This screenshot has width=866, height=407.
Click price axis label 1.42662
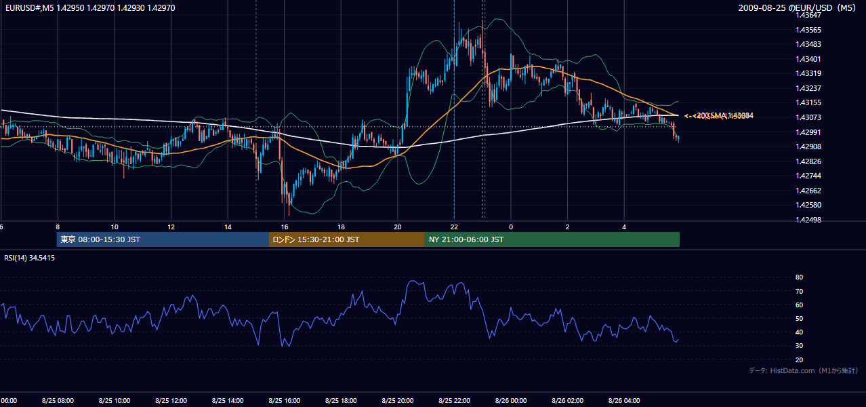(808, 191)
